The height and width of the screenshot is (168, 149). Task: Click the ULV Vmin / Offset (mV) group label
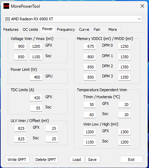pos(30,121)
